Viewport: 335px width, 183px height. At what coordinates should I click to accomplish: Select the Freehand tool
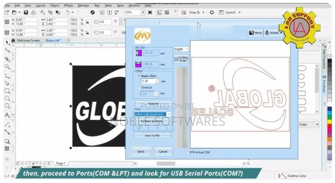coord(7,76)
